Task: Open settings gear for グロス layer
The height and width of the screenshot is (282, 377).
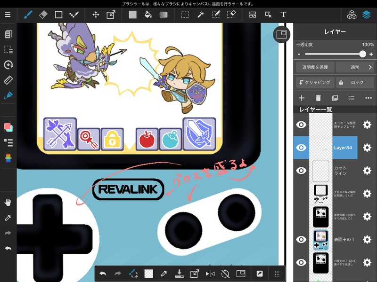Action: coord(367,194)
